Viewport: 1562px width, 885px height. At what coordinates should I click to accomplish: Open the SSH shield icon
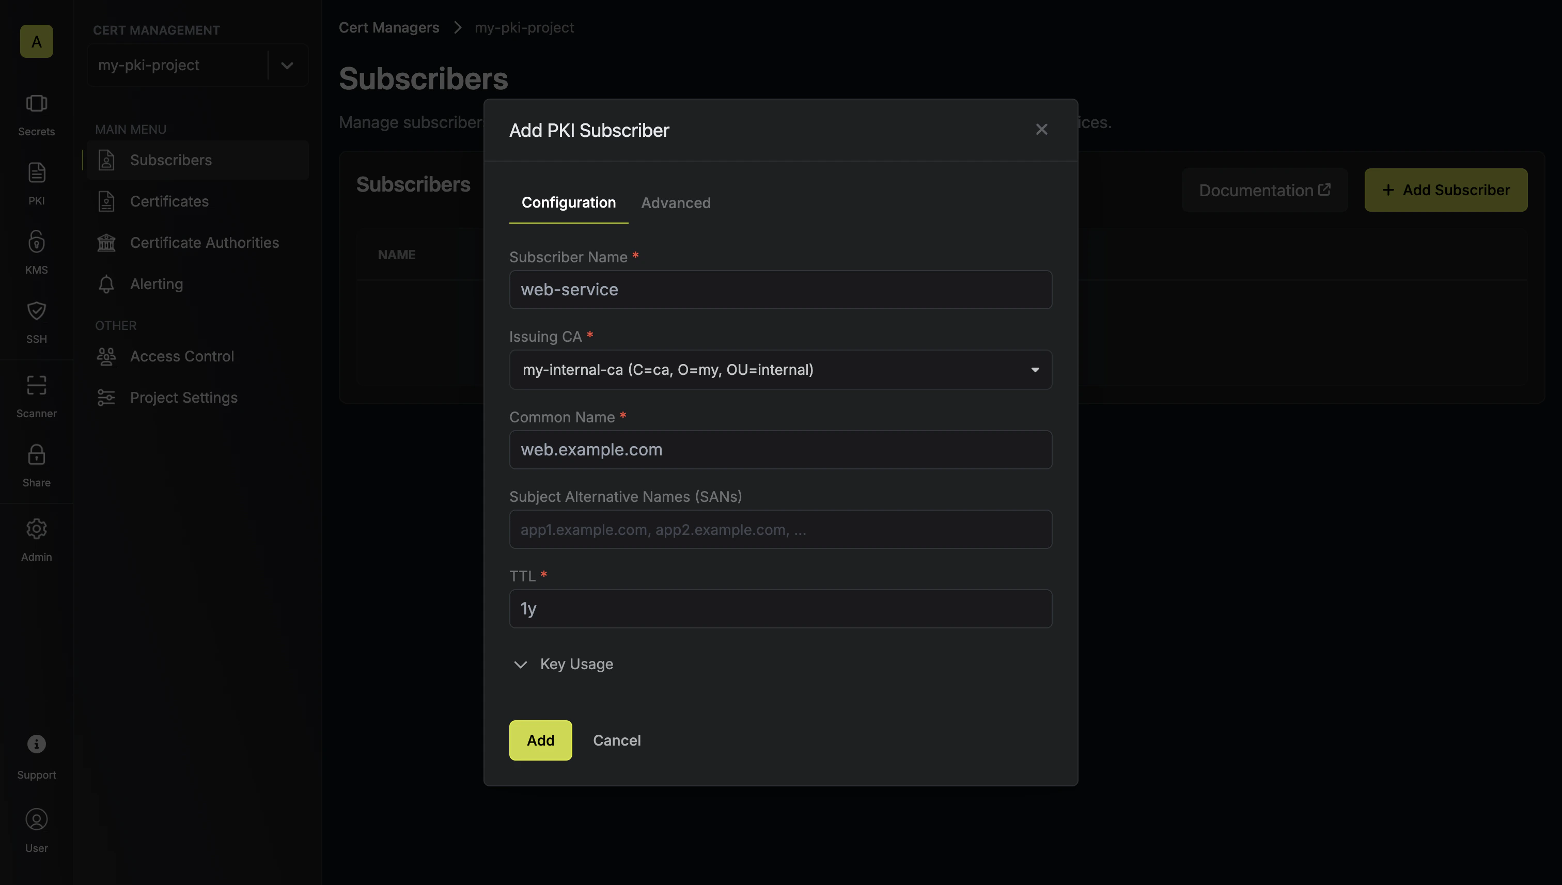pos(37,311)
